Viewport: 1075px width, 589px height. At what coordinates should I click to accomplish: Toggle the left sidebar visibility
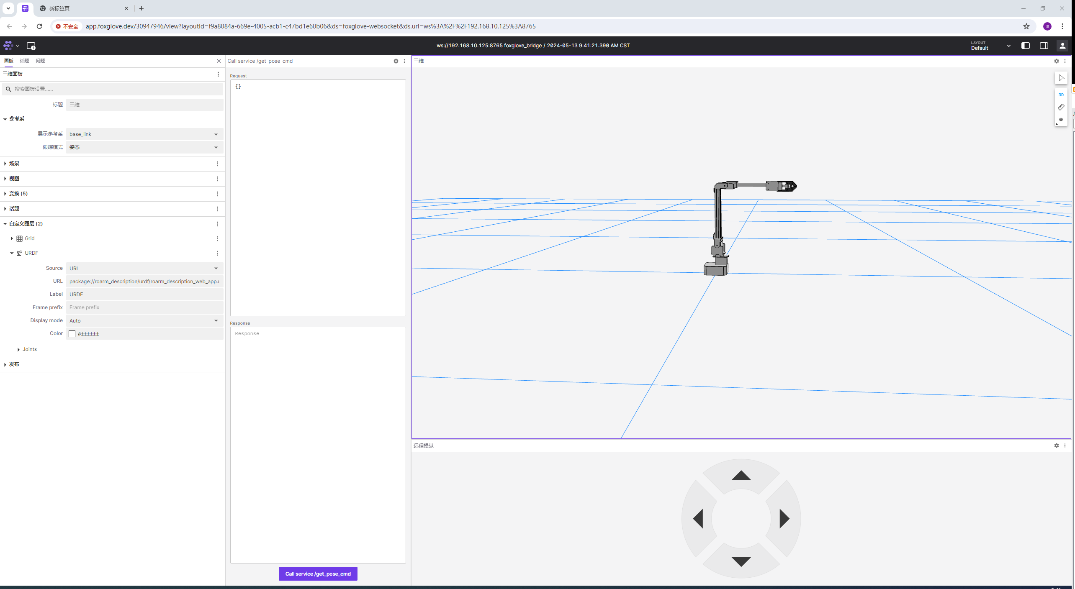pyautogui.click(x=1025, y=46)
